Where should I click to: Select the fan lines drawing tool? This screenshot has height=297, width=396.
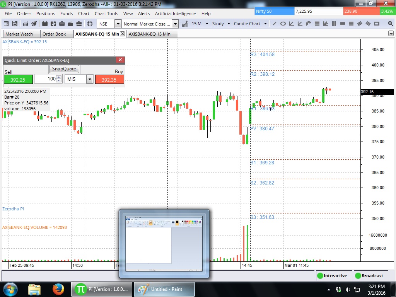point(326,24)
